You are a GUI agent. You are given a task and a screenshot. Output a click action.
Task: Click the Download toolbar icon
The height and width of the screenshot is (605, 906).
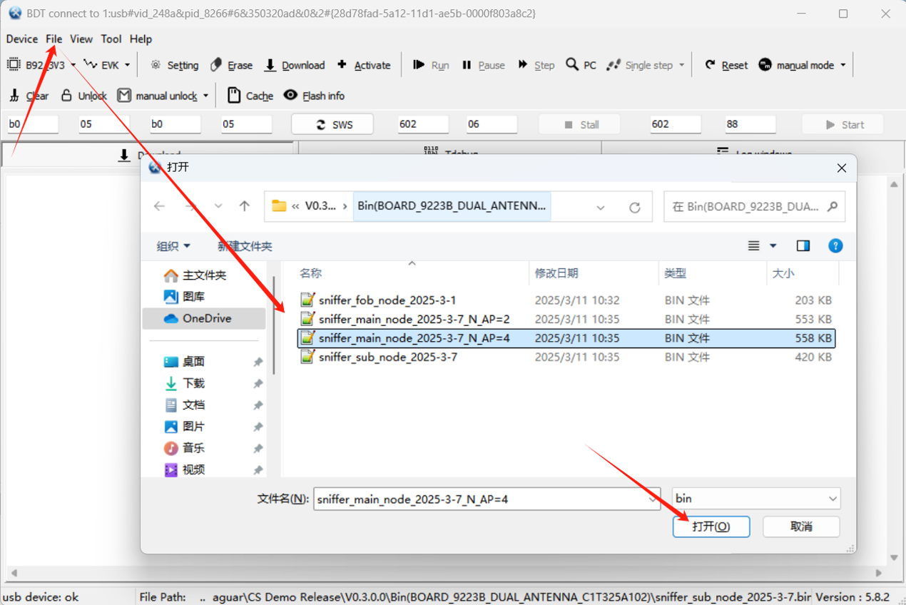[x=270, y=65]
